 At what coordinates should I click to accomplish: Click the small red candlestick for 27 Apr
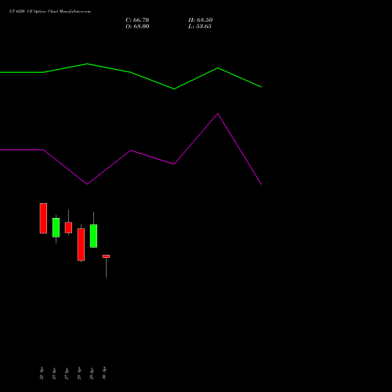[x=68, y=227]
